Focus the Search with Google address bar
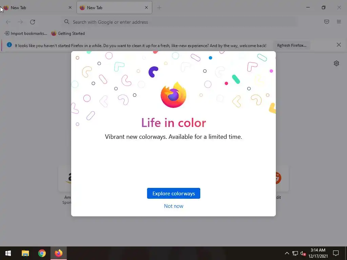347x260 pixels. [179, 22]
